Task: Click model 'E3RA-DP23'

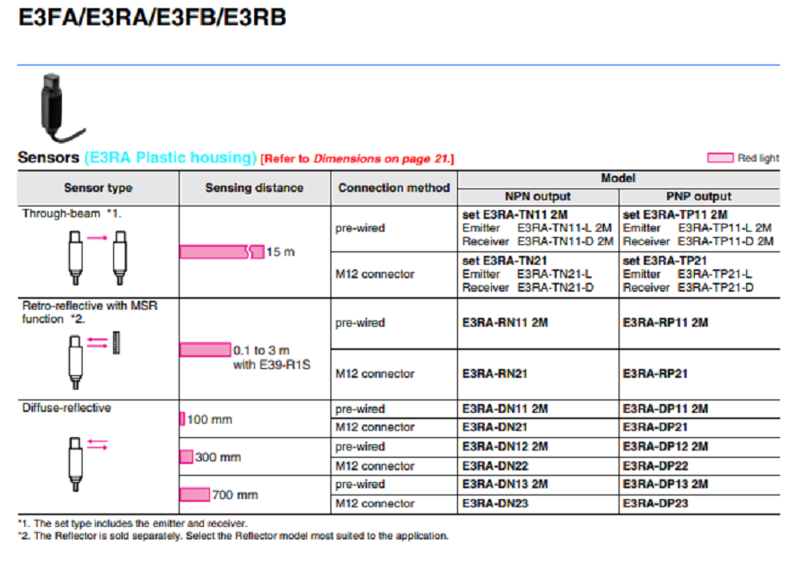Action: point(655,504)
